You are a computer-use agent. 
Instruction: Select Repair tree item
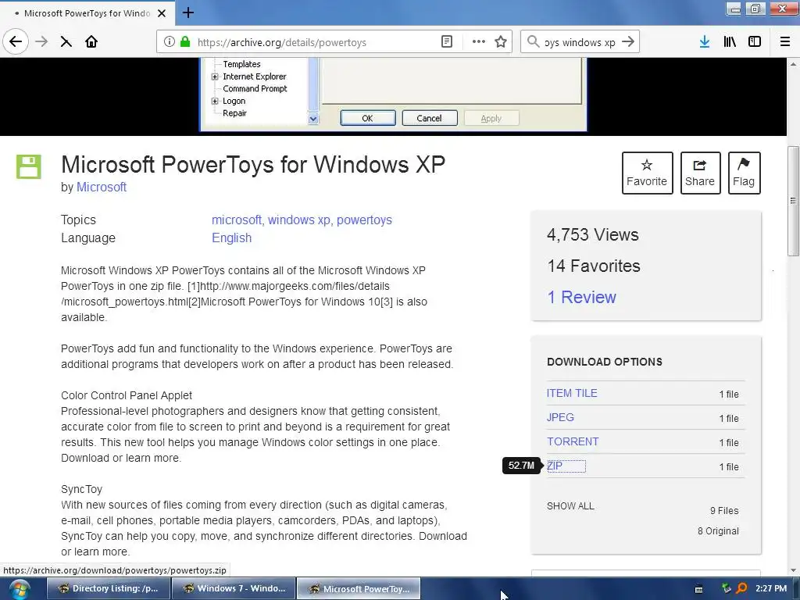[x=234, y=113]
